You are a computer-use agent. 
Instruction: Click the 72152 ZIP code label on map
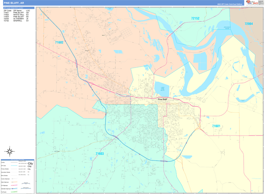pos(195,18)
